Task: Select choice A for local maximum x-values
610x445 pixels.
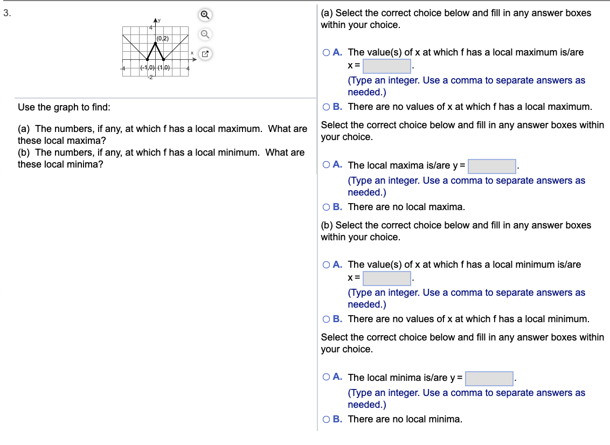Action: tap(327, 52)
